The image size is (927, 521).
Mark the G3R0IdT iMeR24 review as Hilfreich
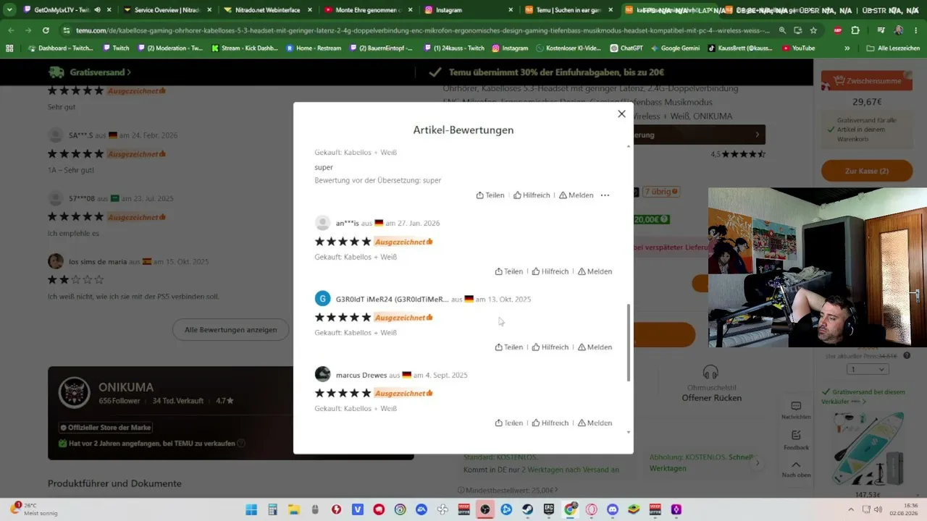(550, 347)
